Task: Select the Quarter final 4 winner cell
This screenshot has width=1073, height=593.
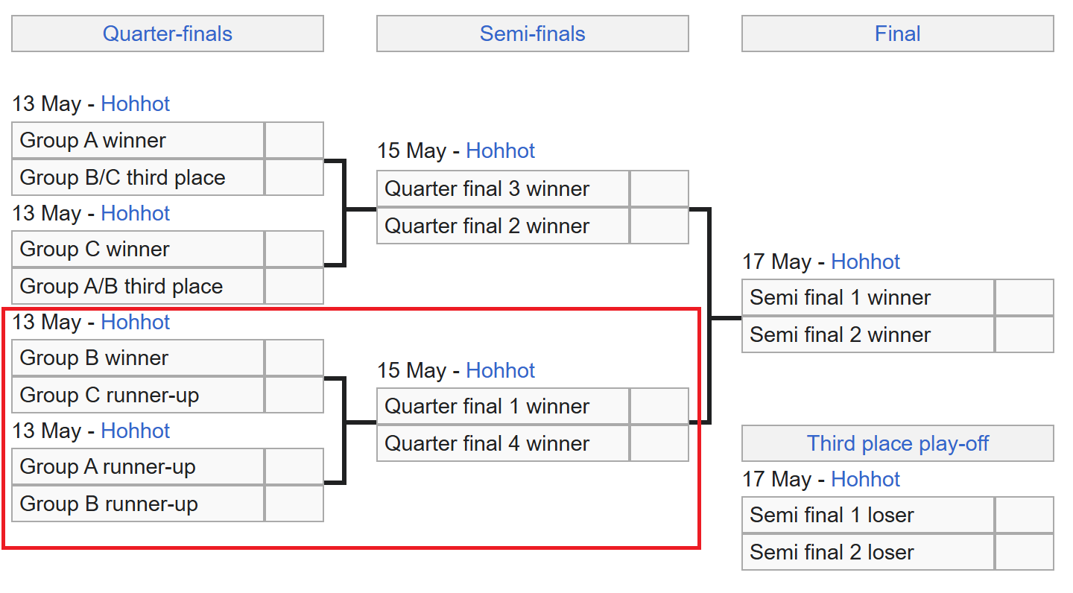Action: (503, 443)
